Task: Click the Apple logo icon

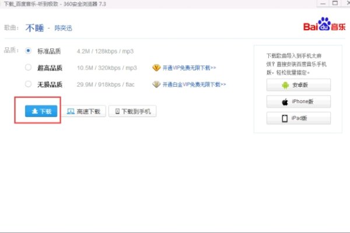Action: (x=285, y=102)
